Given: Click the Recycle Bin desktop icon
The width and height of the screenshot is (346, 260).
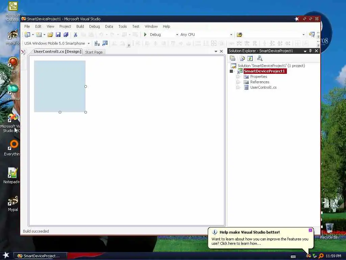Looking at the screenshot, I should 329,231.
